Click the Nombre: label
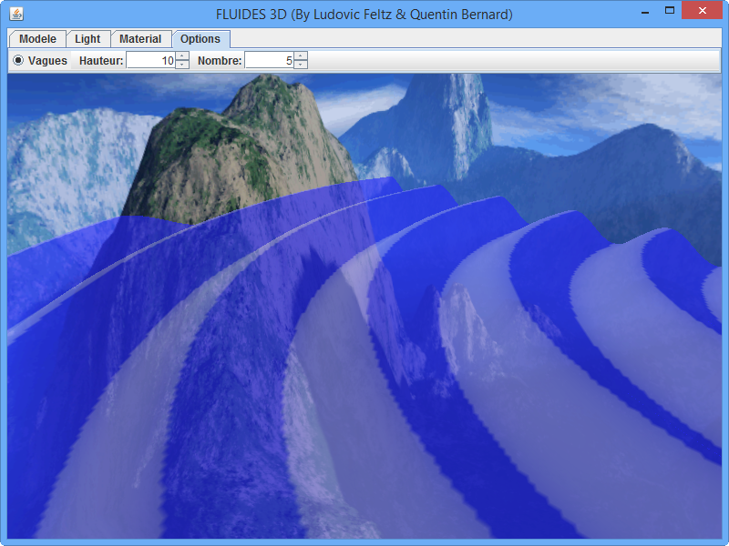Viewport: 729px width, 546px height. [220, 61]
